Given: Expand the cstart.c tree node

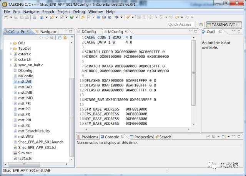Looking at the screenshot, I should click(11, 54).
